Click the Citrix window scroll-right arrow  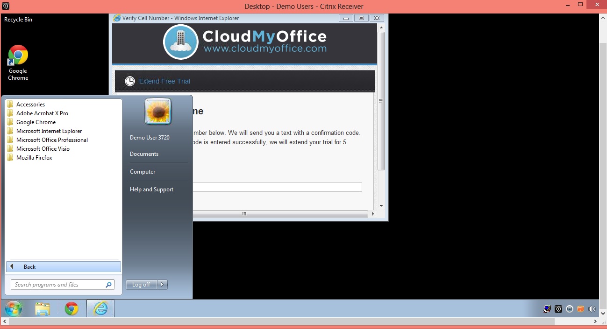(x=595, y=322)
